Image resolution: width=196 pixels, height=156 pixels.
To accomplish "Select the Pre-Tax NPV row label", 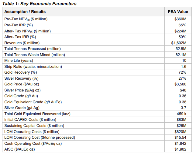I will pyautogui.click(x=26, y=19).
